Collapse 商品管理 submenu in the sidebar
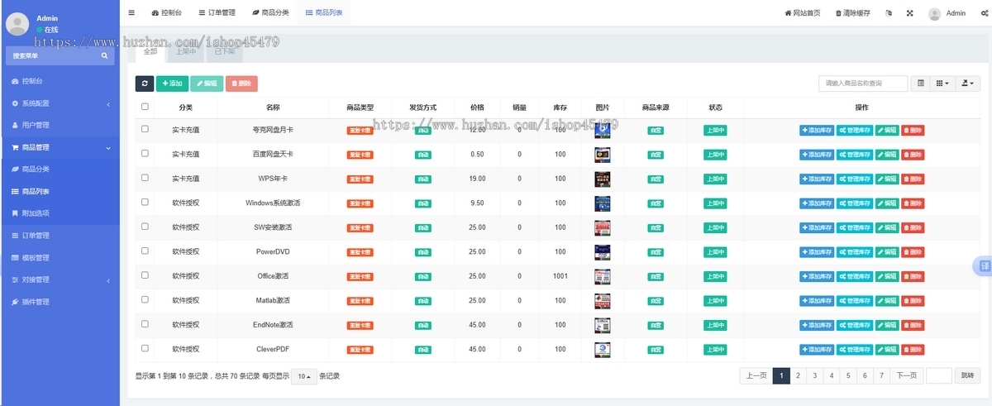This screenshot has height=406, width=992. tap(60, 147)
